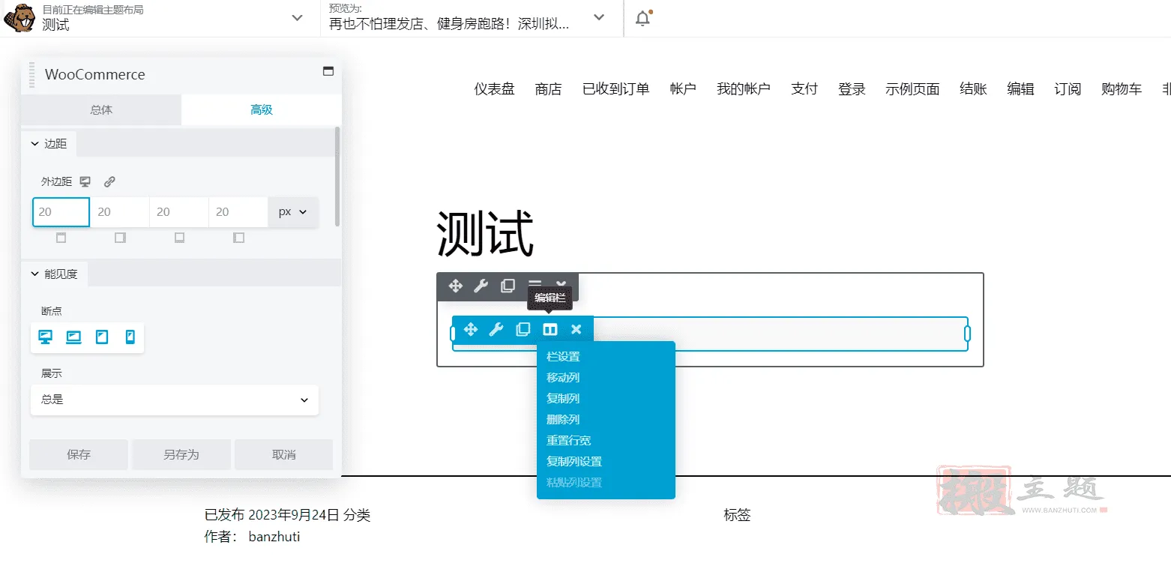Screen dimensions: 1171x572
Task: Open the 预览为 preview dropdown
Action: point(599,18)
